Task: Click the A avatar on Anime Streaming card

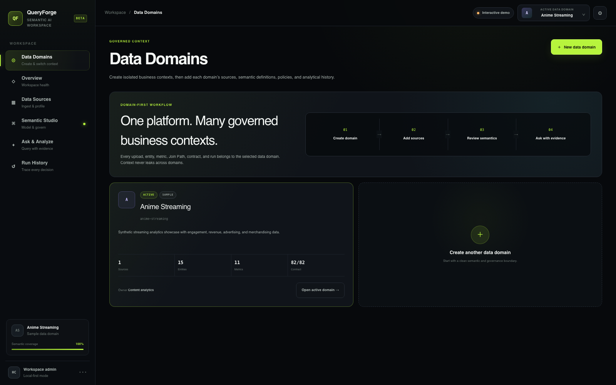Action: coord(127,200)
